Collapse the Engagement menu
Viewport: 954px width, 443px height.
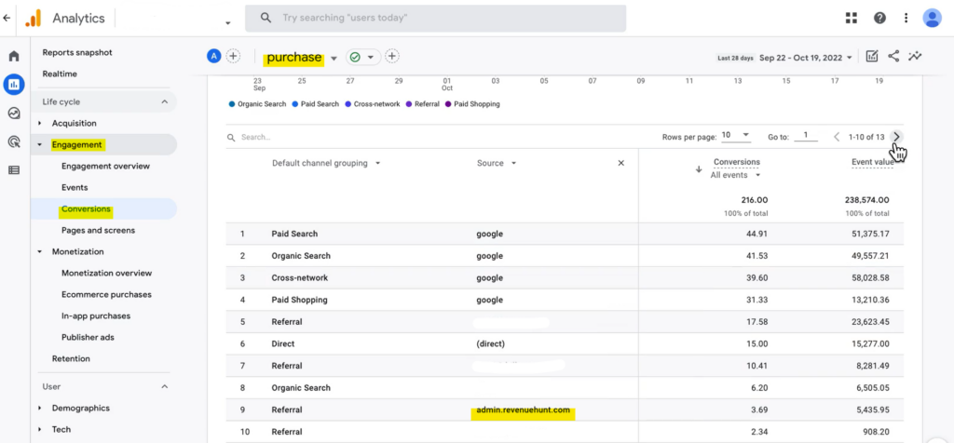click(40, 145)
